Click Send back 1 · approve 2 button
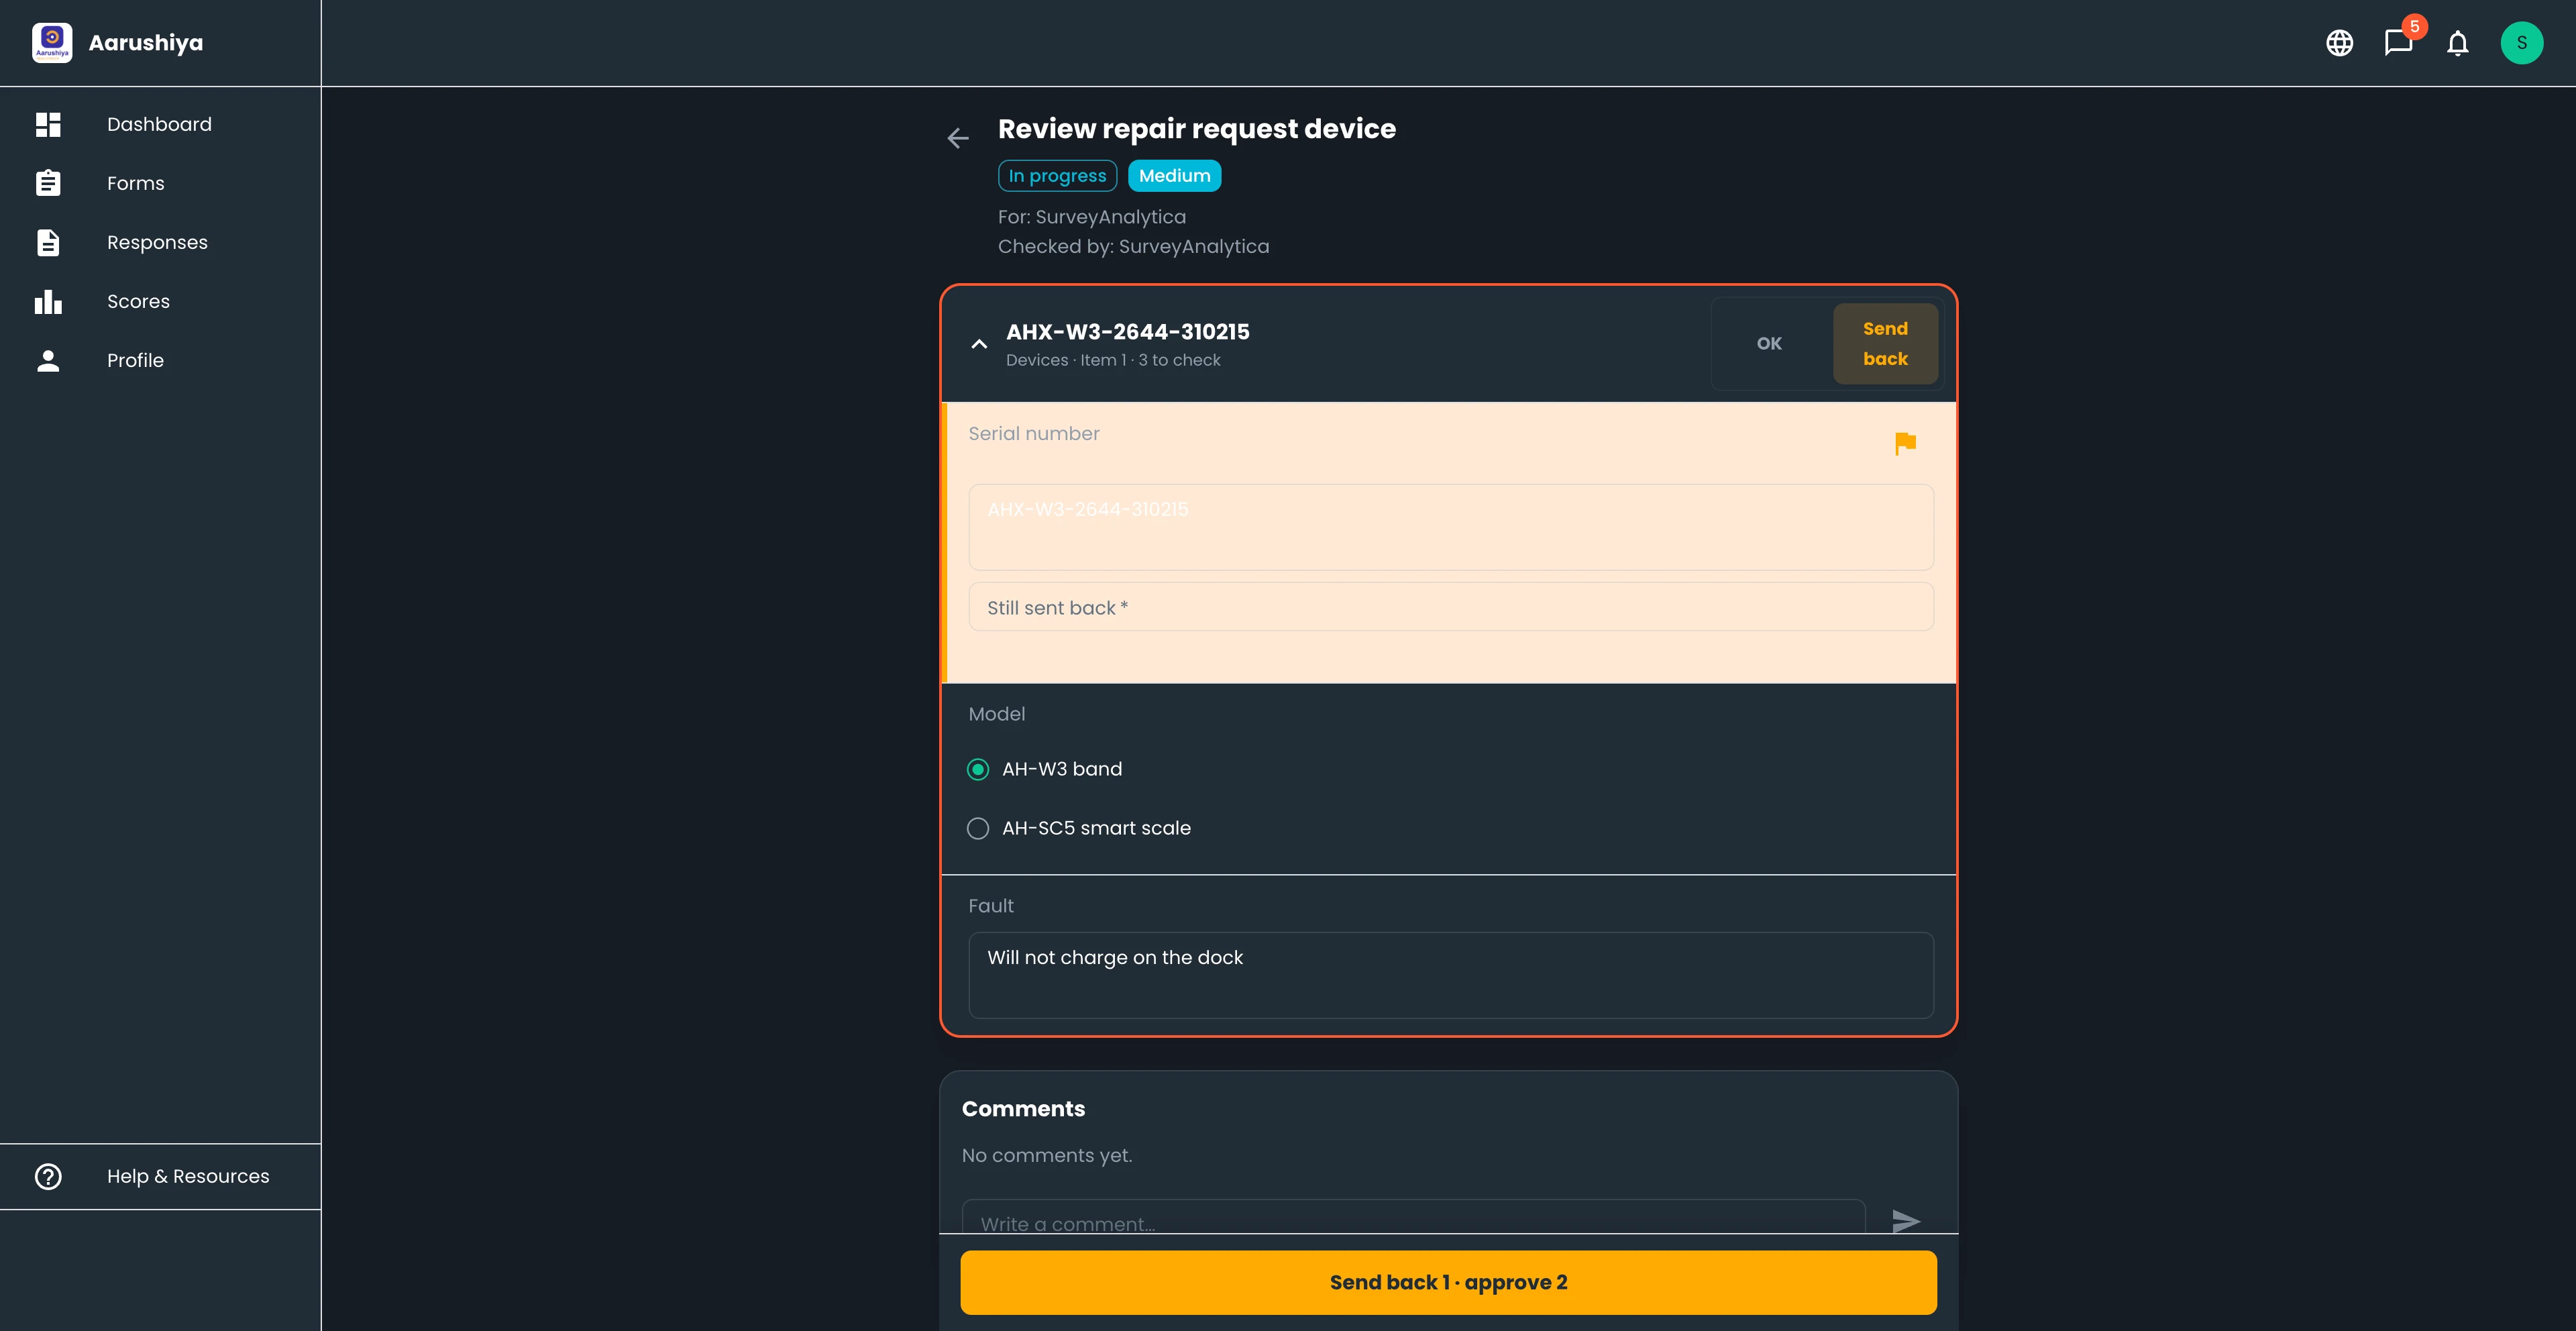Image resolution: width=2576 pixels, height=1331 pixels. coord(1448,1282)
